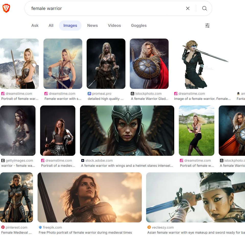This screenshot has height=237, width=245.
Task: Switch to the News tab
Action: (x=92, y=25)
